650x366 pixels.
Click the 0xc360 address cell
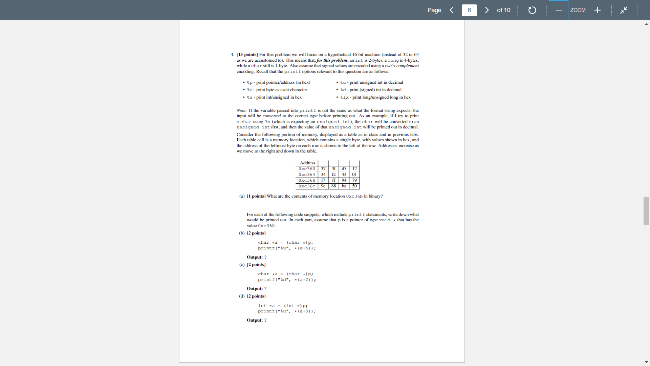coord(307,169)
